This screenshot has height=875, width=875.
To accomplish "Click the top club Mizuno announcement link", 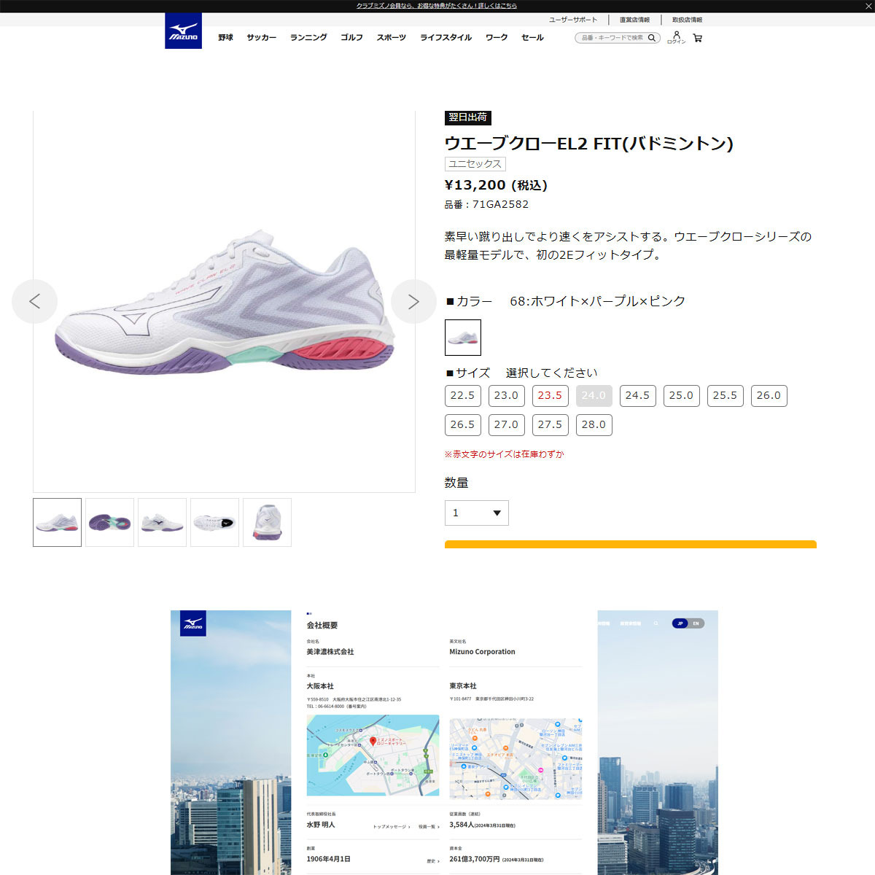I will 437,6.
